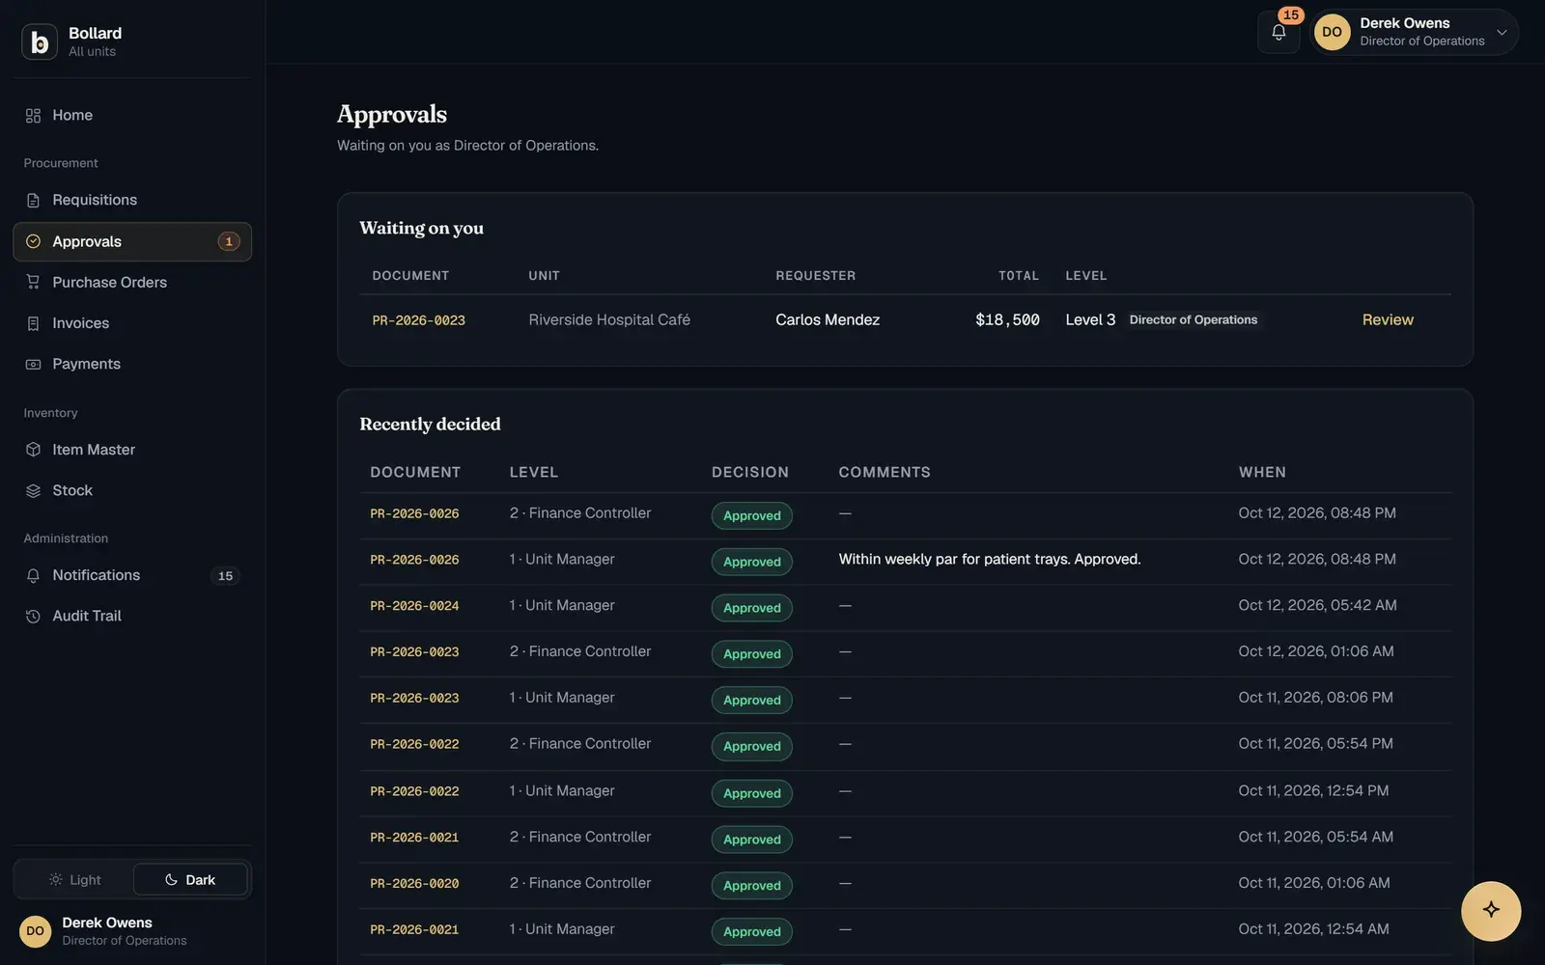Go to Purchase Orders page
Image resolution: width=1545 pixels, height=965 pixels.
tap(132, 282)
